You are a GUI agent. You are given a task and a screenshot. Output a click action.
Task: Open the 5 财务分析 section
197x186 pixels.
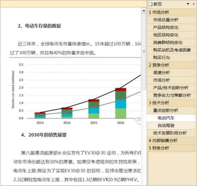click(171, 148)
